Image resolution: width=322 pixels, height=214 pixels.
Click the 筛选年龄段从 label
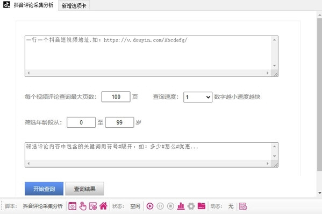[x=43, y=122]
